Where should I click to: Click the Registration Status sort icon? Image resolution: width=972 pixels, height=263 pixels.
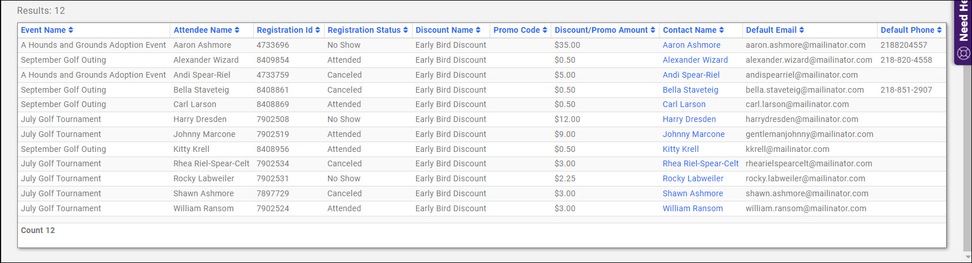tap(406, 30)
